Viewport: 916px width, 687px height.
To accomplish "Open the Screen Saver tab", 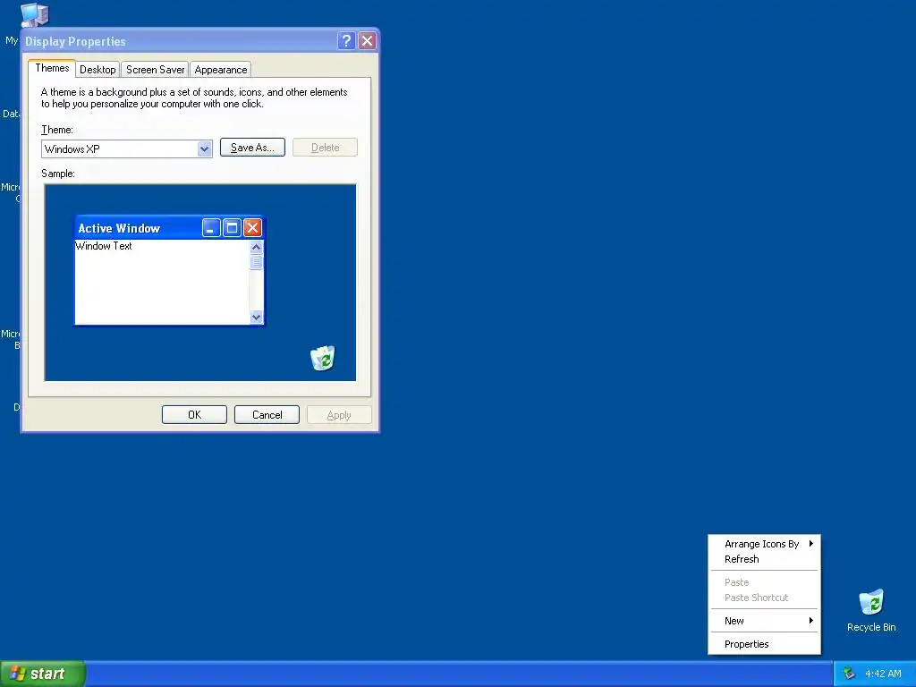I will click(155, 70).
